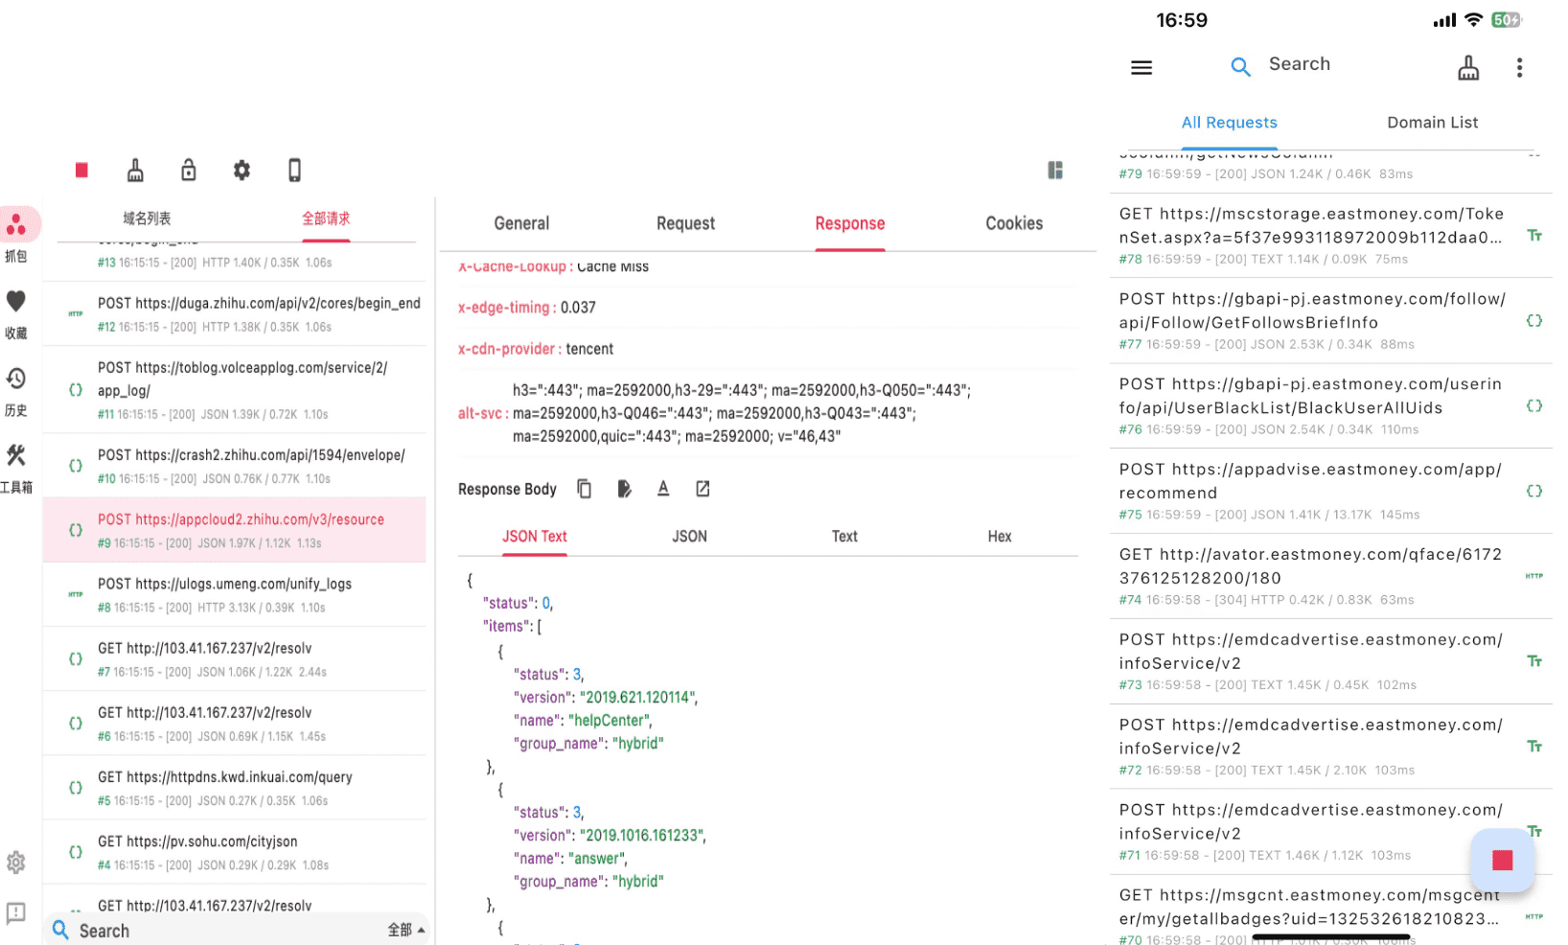Select the POST appcloud2.zhihu.com/v3/resource request
The height and width of the screenshot is (945, 1568).
tap(235, 530)
